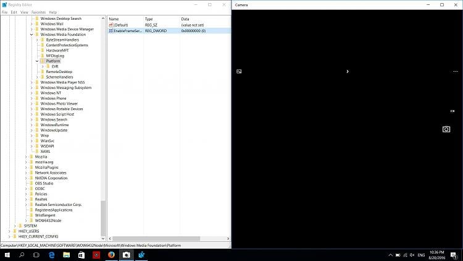Open the File menu in Registry Editor
The height and width of the screenshot is (261, 463).
point(5,12)
